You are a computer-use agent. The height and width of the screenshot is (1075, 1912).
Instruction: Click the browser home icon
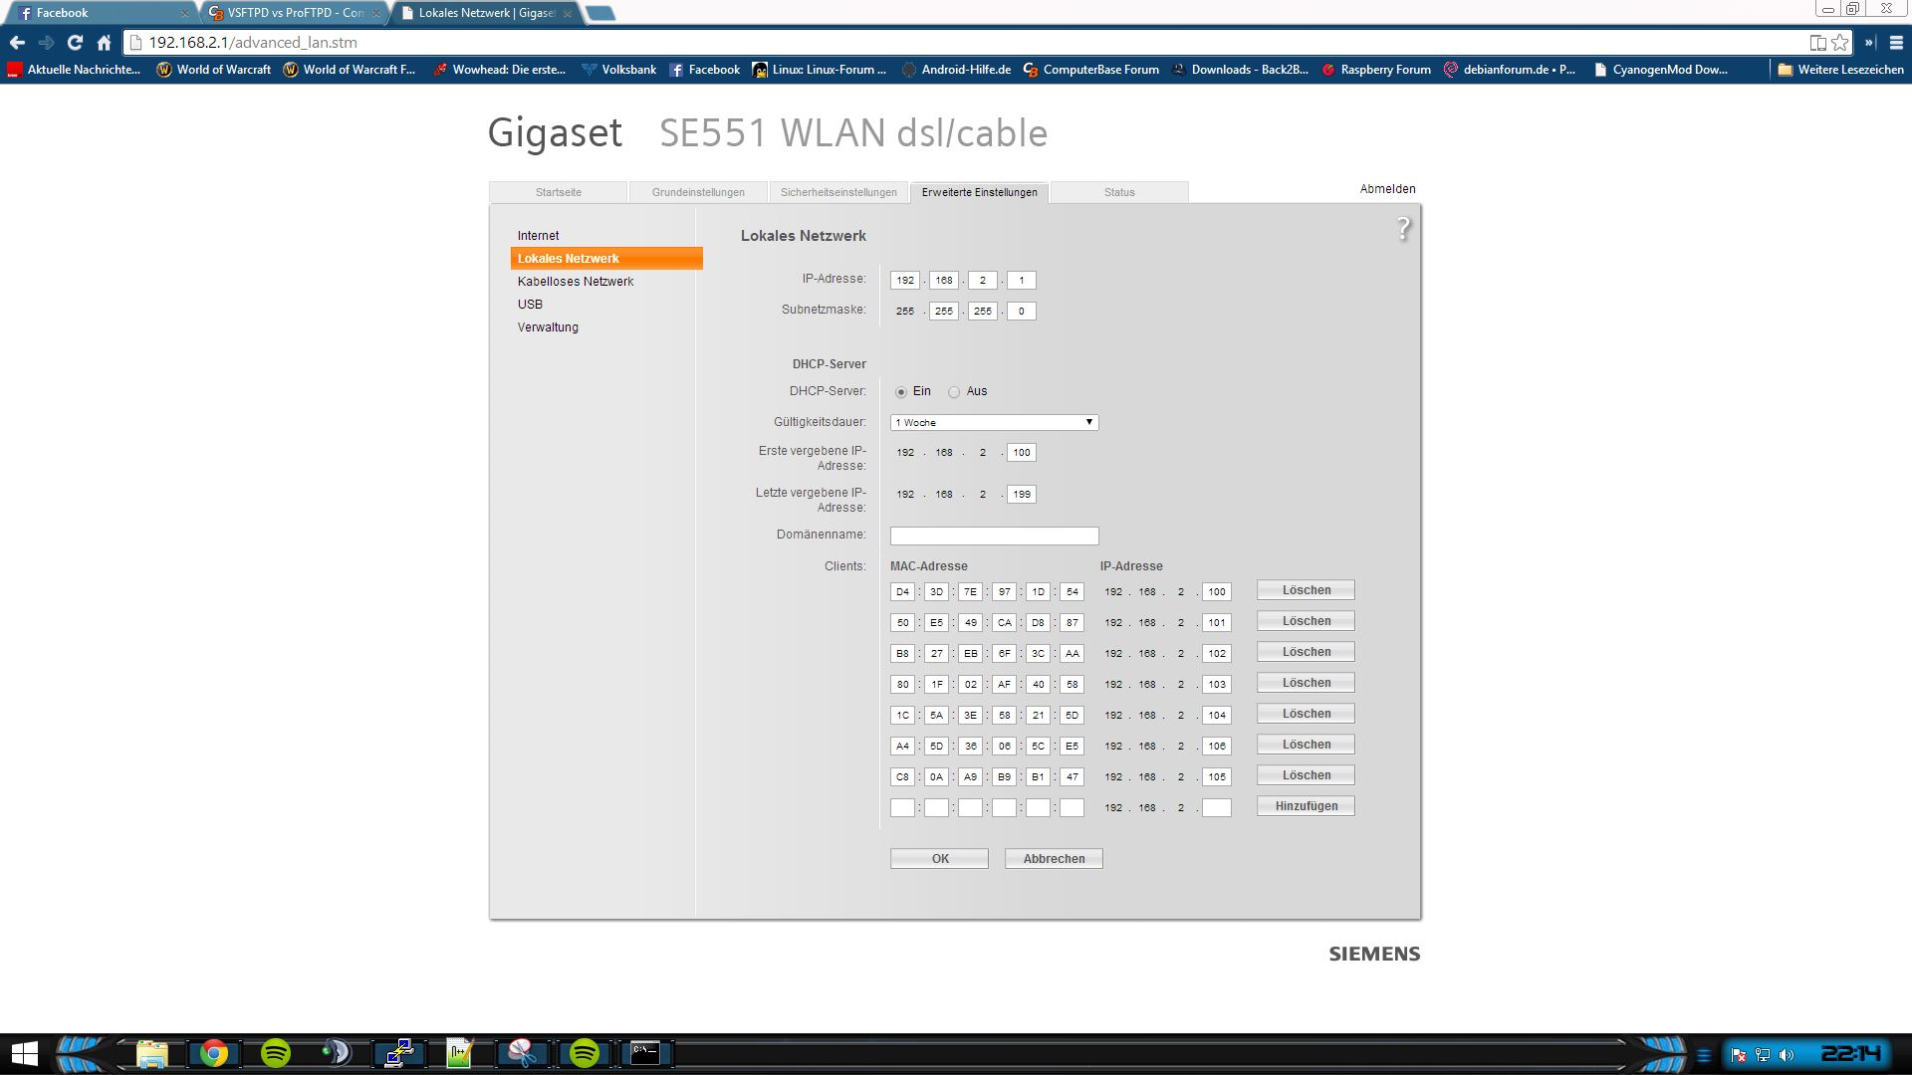(x=104, y=43)
